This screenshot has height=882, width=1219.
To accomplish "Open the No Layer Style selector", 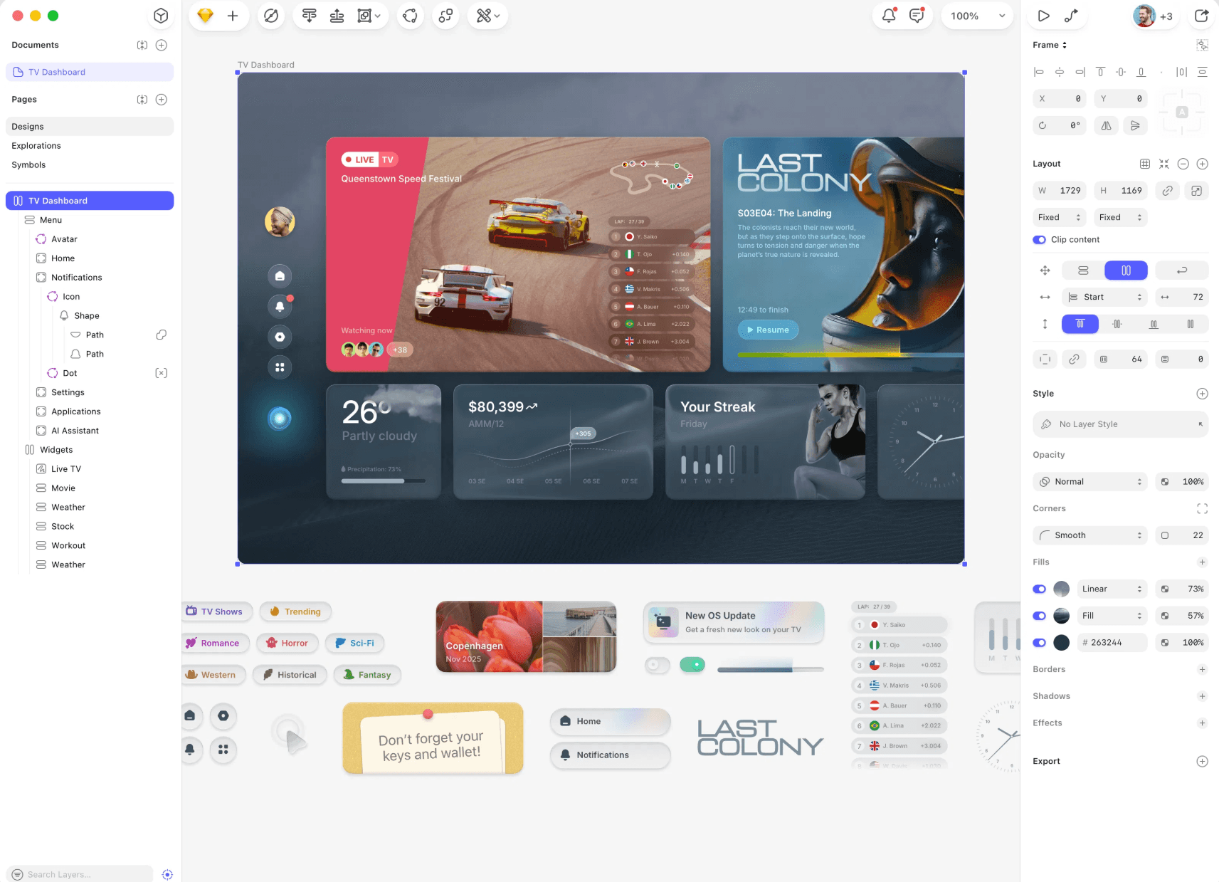I will coord(1120,424).
